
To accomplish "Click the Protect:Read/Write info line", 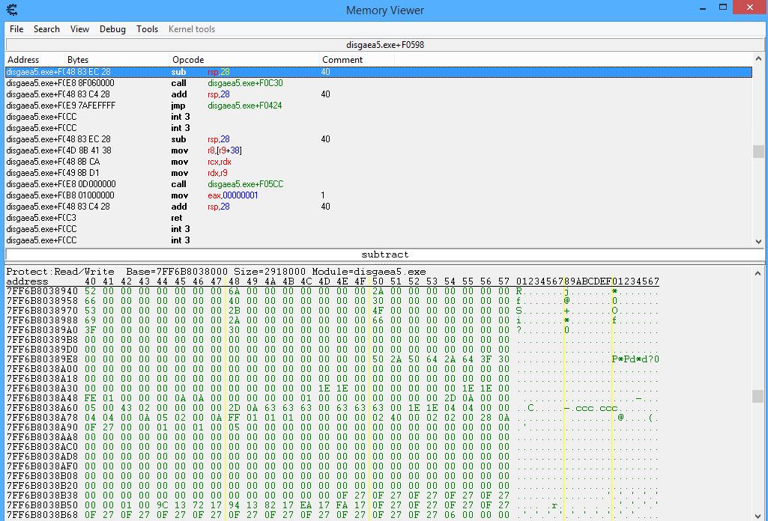I will click(216, 272).
